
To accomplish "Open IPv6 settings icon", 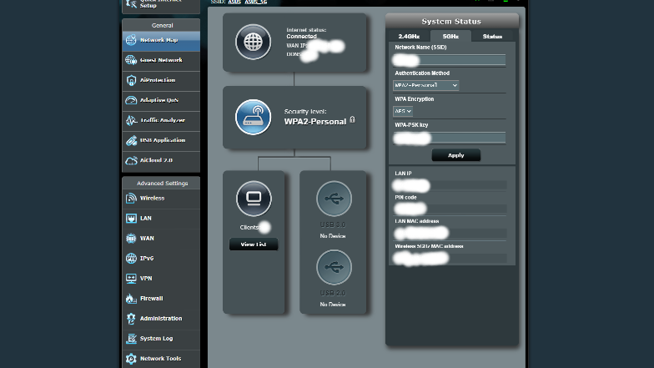I will point(131,259).
